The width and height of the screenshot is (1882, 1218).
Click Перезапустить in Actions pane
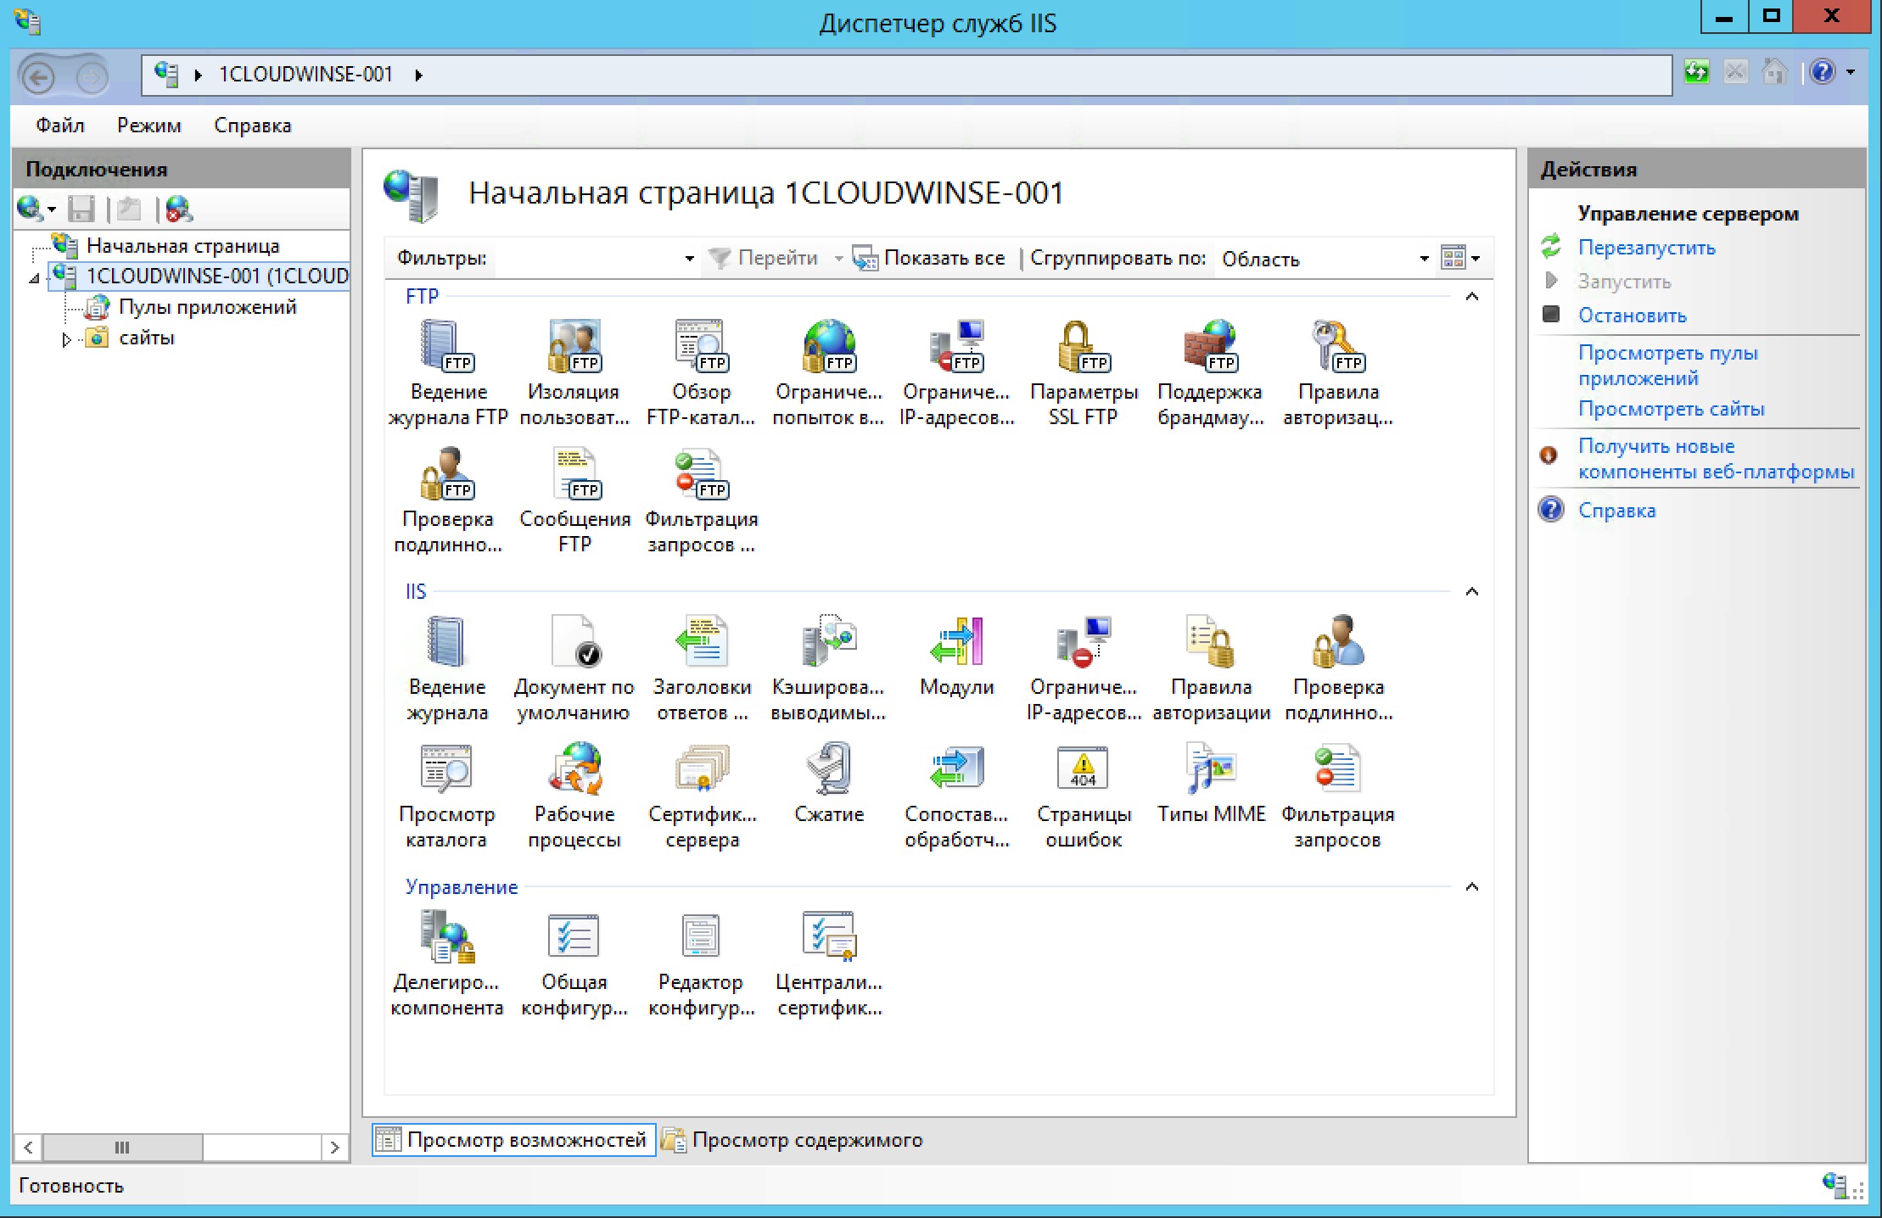[1646, 248]
